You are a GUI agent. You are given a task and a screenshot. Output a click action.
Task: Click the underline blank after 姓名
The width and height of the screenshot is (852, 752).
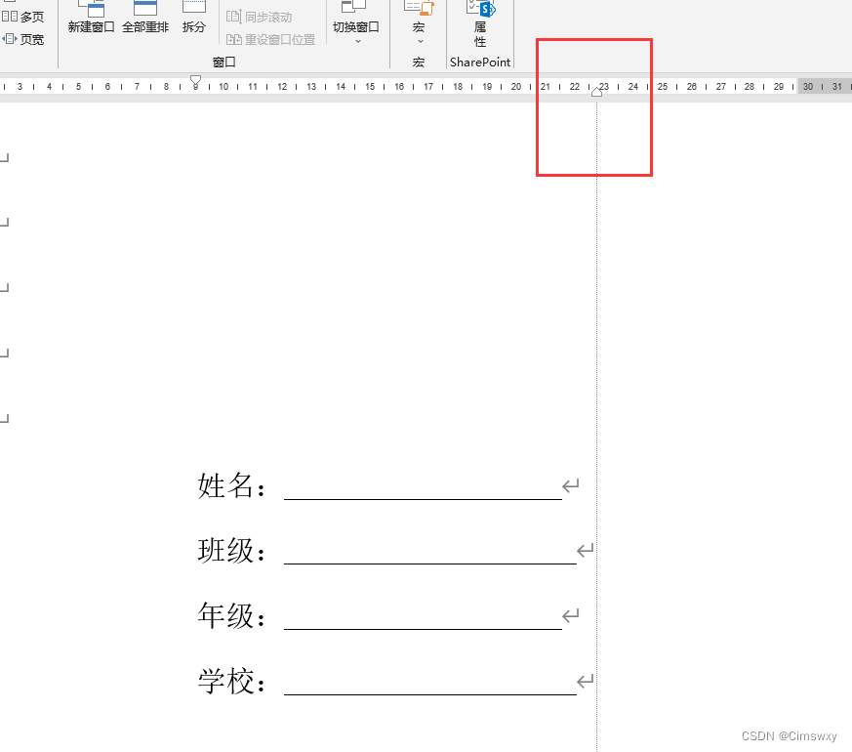(420, 496)
